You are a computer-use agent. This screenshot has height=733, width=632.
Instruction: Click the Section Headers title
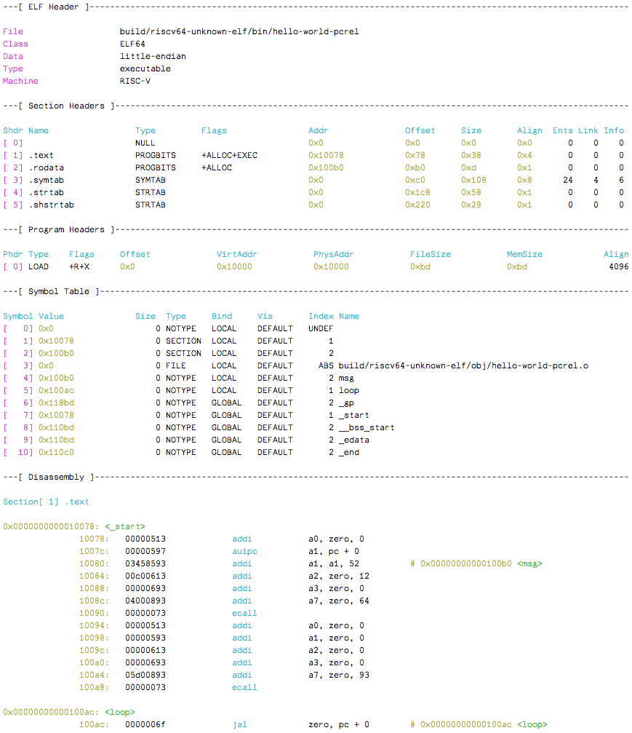66,106
